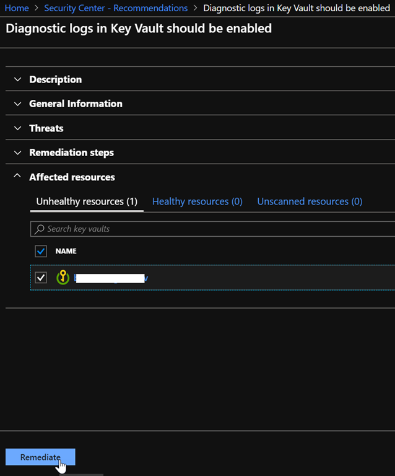Toggle the select-all checkbox beside NAME

click(x=41, y=251)
